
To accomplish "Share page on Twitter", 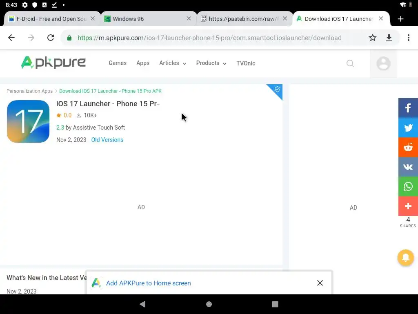I will coord(408,128).
